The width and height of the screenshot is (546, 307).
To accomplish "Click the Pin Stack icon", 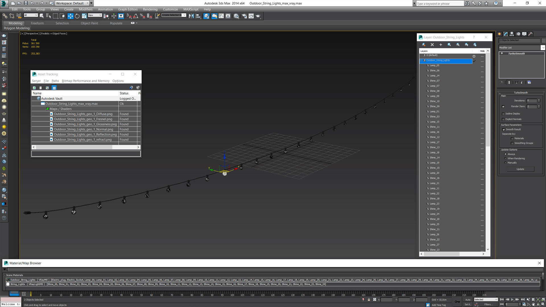I will [x=502, y=82].
